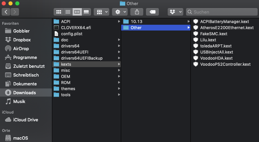259x142 pixels.
Task: Switch to gallery view
Action: tap(86, 12)
